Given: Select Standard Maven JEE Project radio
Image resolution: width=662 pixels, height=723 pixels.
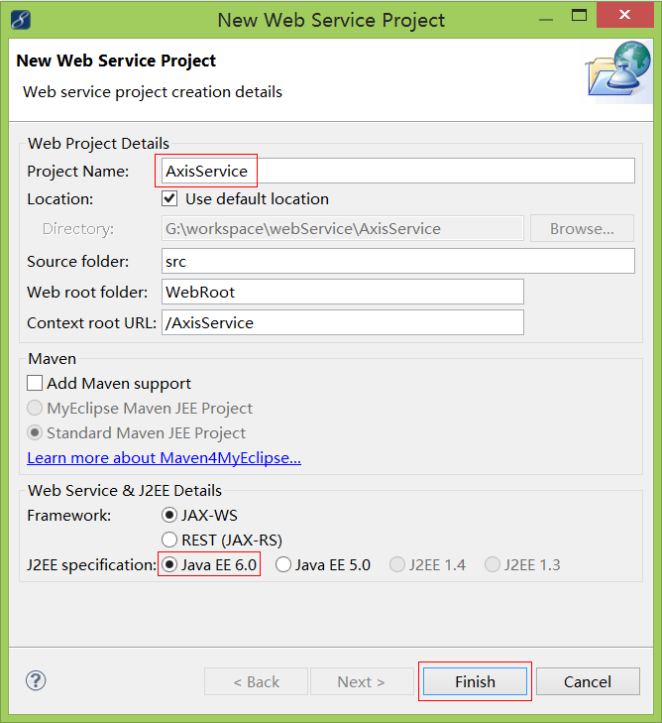Looking at the screenshot, I should [35, 433].
